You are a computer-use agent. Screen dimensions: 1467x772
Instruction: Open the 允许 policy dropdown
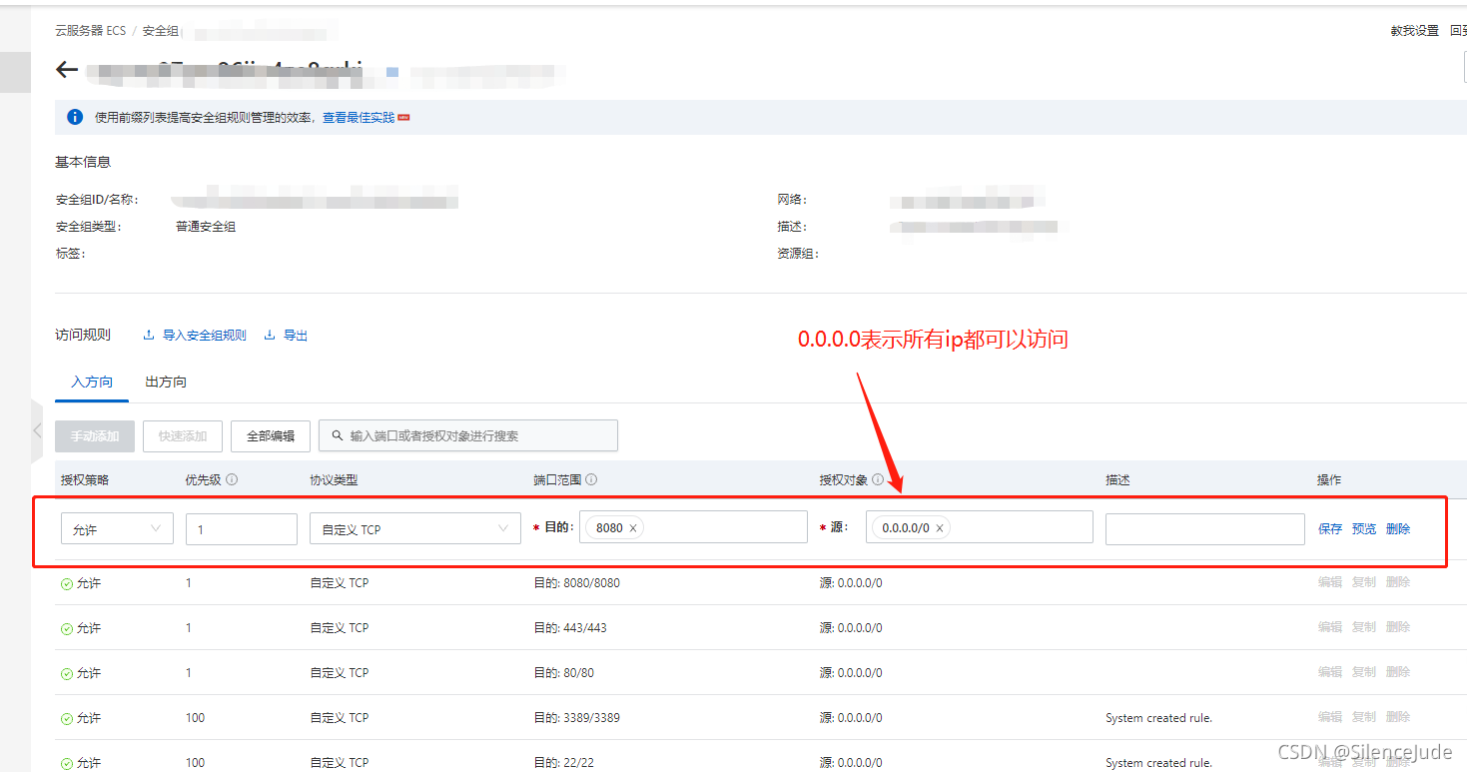tap(117, 528)
